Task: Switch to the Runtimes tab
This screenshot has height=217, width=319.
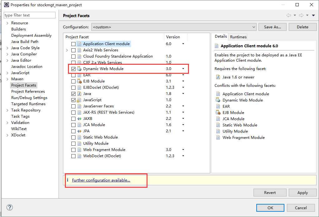Action: point(238,37)
